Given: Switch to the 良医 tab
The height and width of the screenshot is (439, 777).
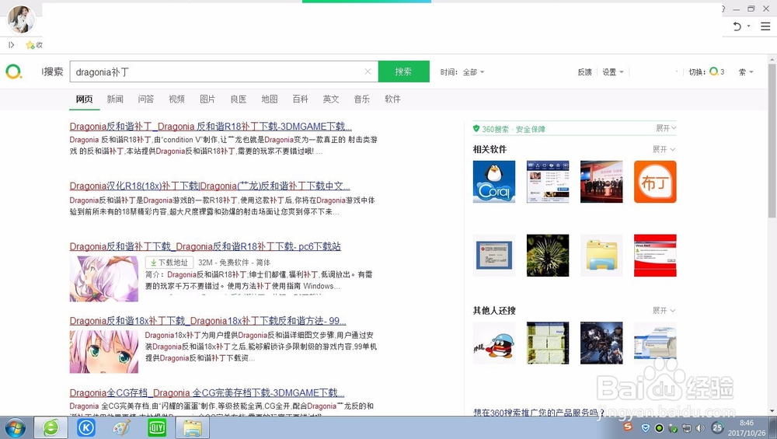Looking at the screenshot, I should (239, 99).
